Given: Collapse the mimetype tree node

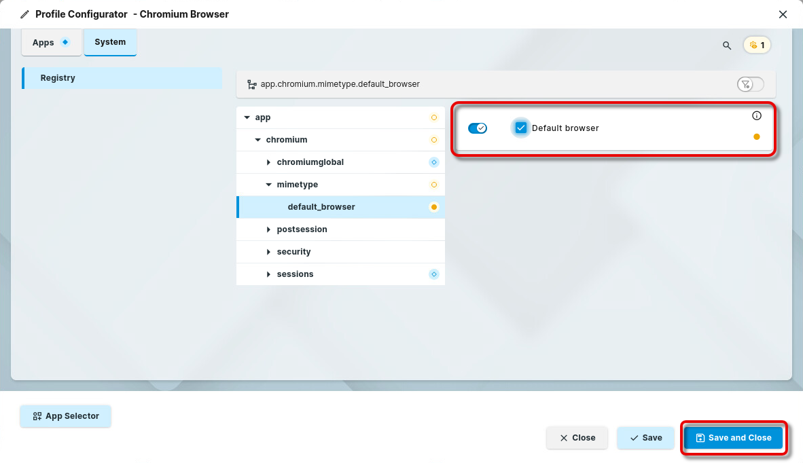Looking at the screenshot, I should (x=269, y=185).
